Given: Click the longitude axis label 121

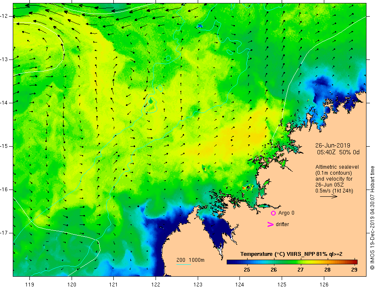Looking at the screenshot, I should 114,284.
